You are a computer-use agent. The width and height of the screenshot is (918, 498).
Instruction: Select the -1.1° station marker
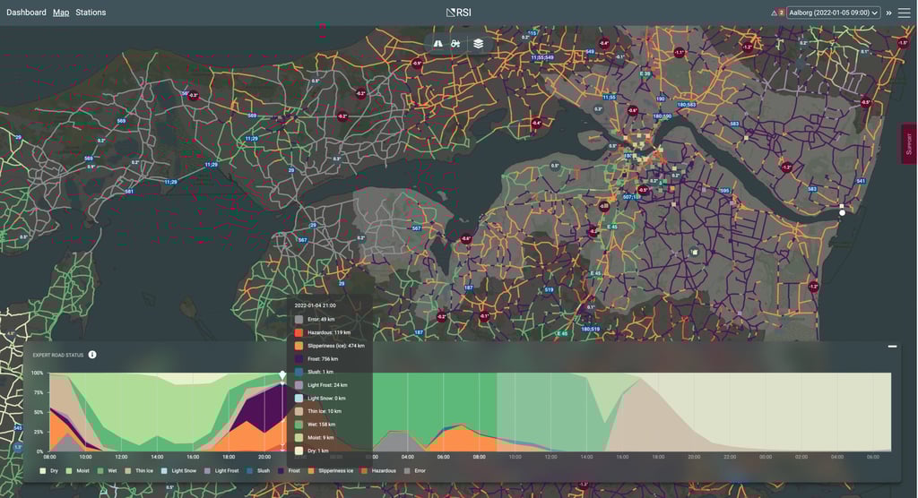[x=680, y=53]
